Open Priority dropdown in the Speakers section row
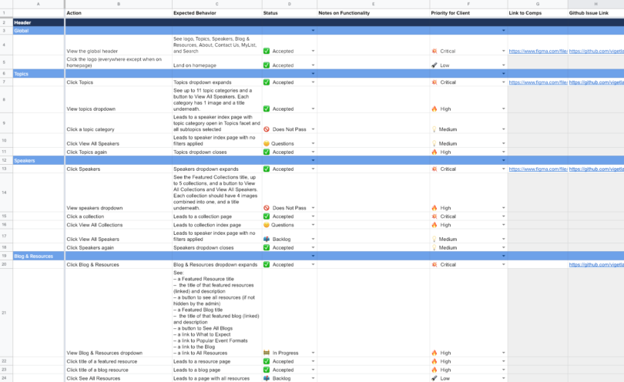 coord(503,160)
